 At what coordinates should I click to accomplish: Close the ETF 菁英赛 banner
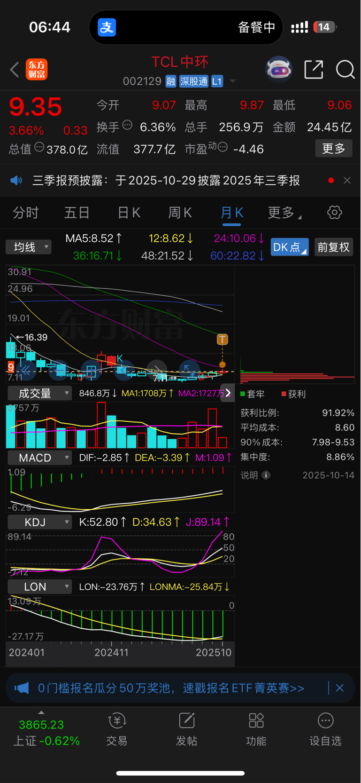point(340,688)
